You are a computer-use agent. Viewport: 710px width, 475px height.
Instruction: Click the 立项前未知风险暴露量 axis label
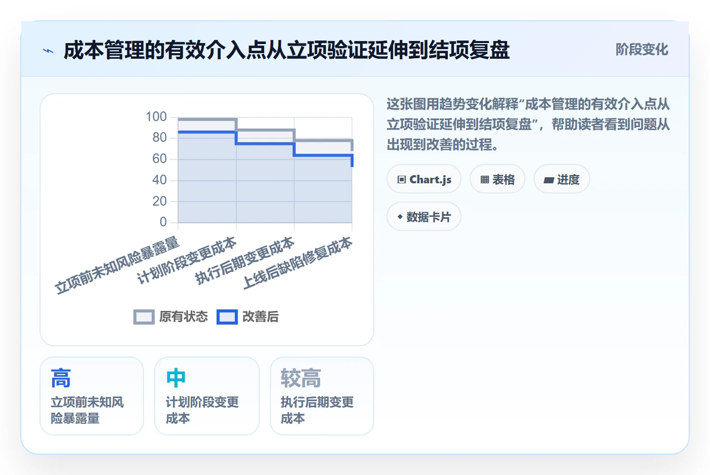tap(117, 265)
